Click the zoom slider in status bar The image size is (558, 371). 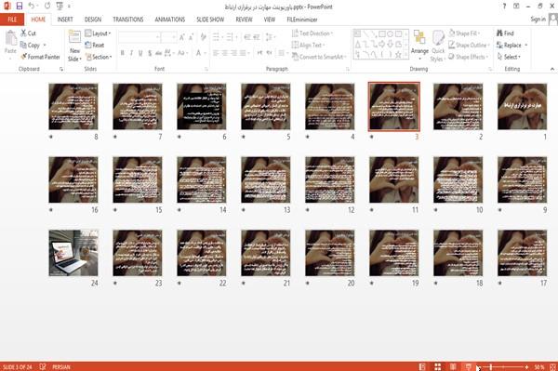coord(503,366)
